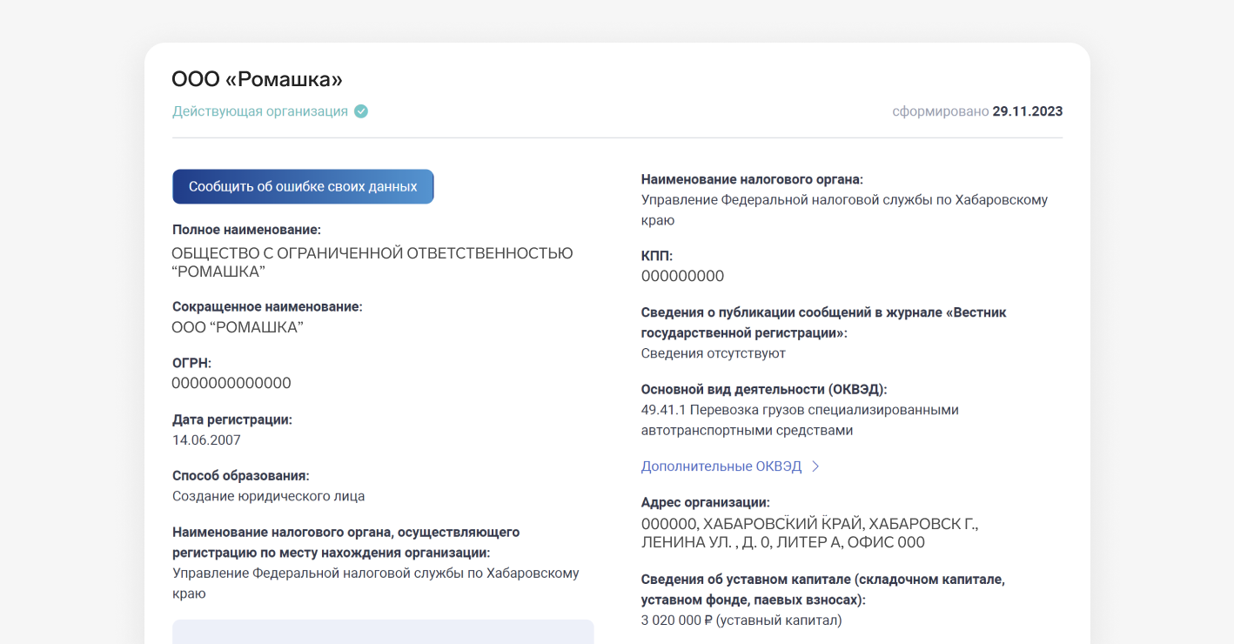Select the КПП value 000000000

(x=682, y=277)
